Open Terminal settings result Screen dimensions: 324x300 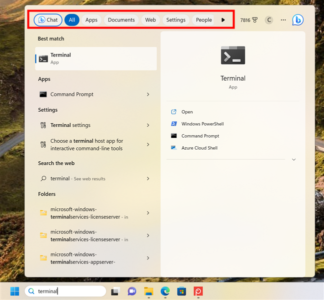(x=96, y=125)
